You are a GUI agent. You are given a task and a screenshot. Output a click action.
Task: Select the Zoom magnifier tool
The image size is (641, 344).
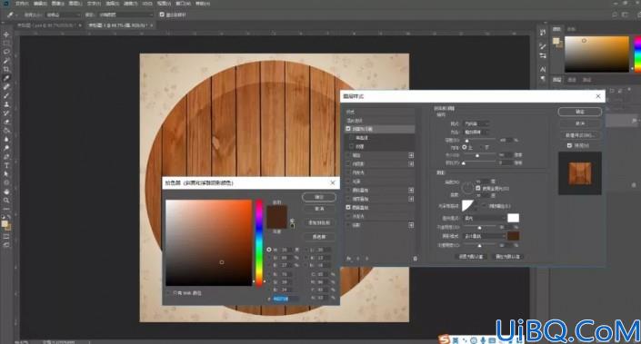pos(6,200)
